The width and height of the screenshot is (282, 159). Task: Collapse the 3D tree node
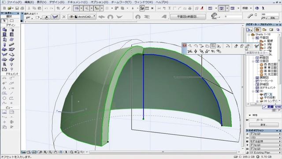[x=253, y=91]
